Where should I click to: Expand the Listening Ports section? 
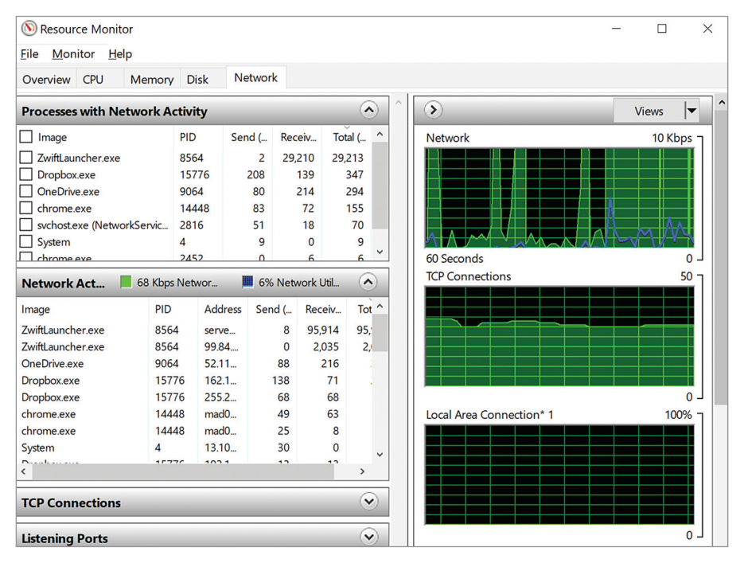368,537
